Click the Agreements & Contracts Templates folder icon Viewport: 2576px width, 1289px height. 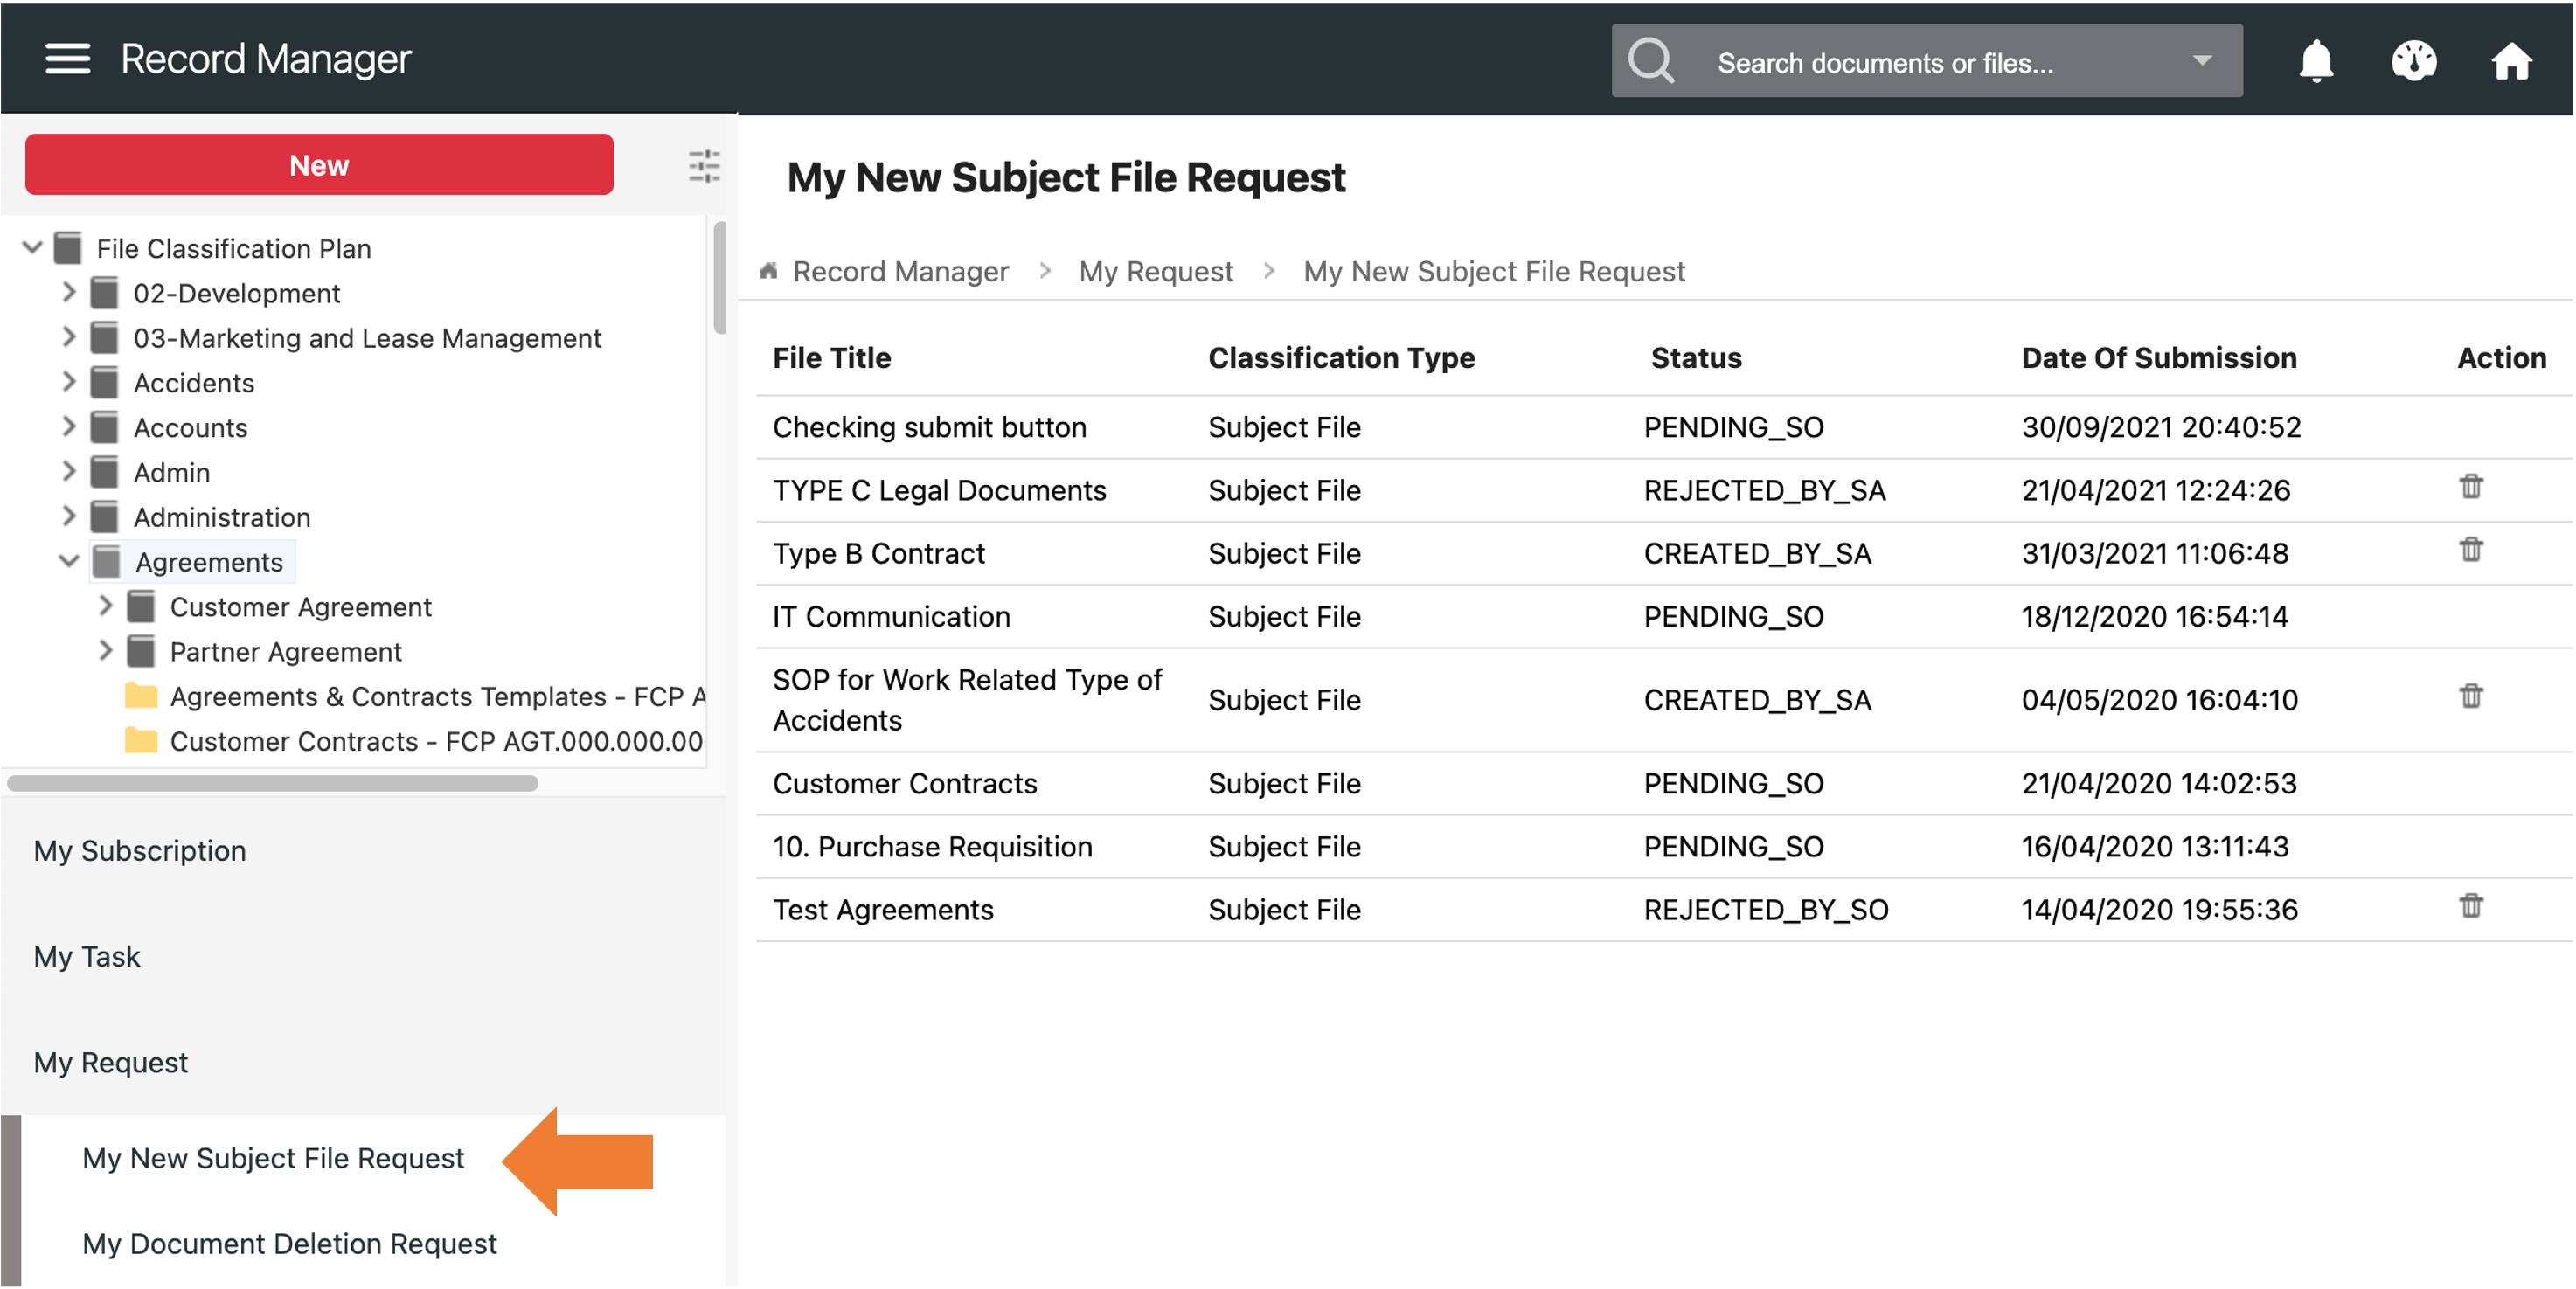141,696
